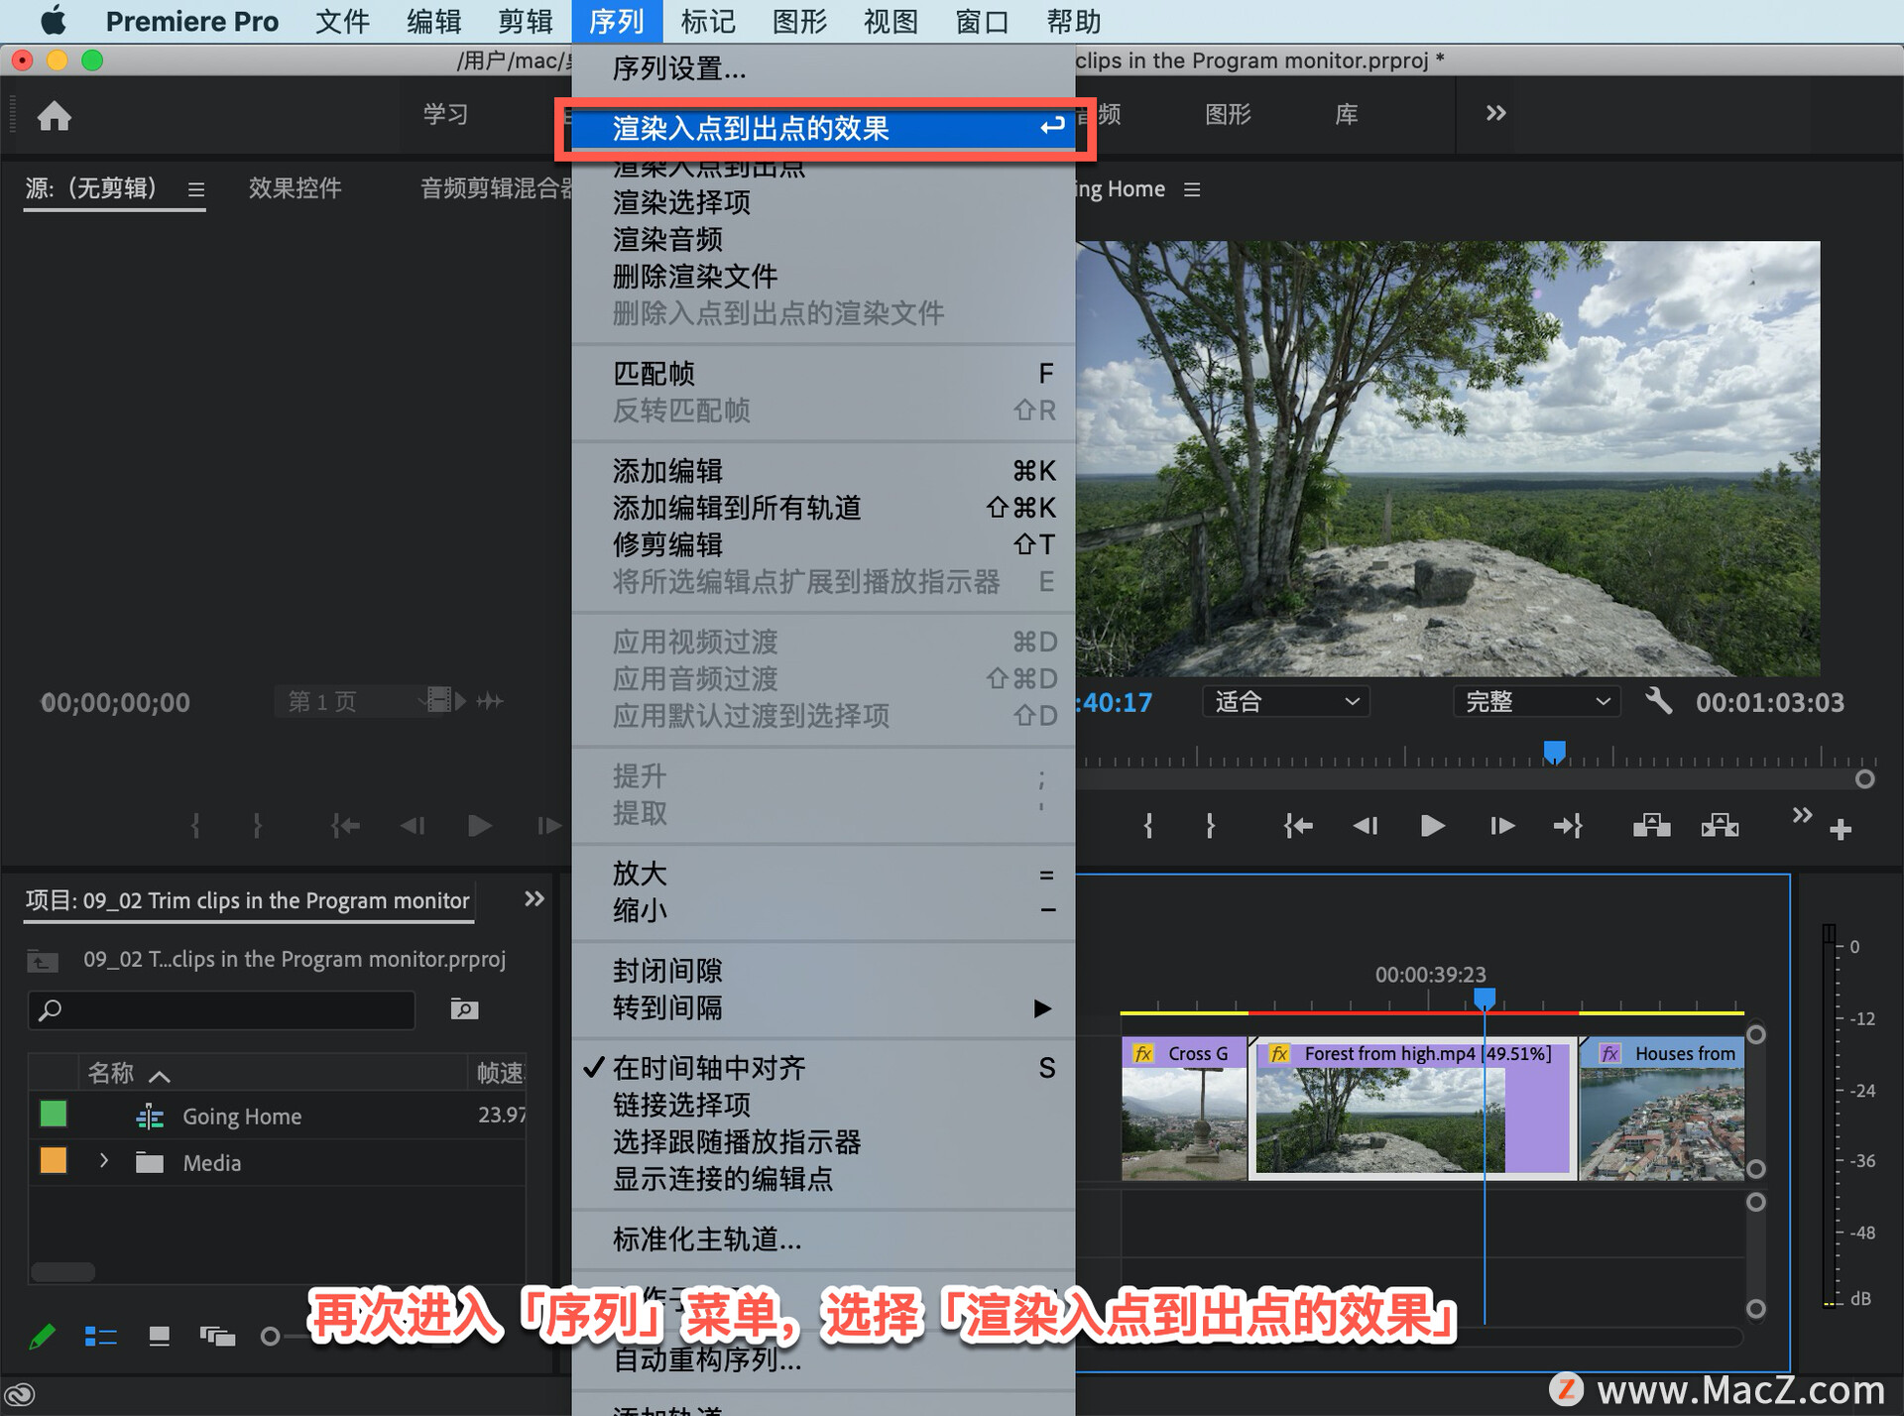Open the 文件 menu in menu bar

[342, 21]
